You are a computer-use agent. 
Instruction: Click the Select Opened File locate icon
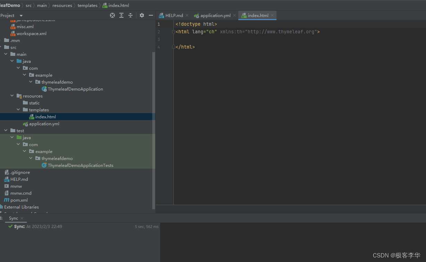112,15
